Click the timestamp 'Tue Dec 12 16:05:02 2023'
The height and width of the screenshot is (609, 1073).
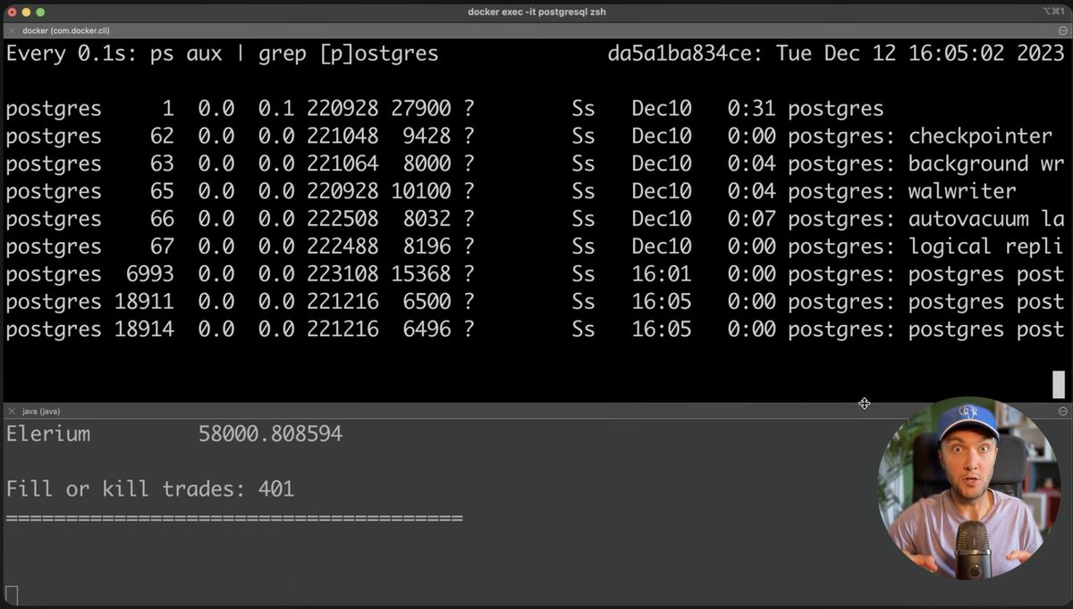(x=921, y=54)
